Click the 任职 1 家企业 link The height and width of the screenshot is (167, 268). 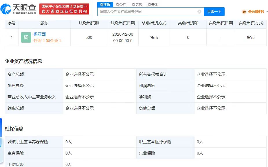point(46,41)
